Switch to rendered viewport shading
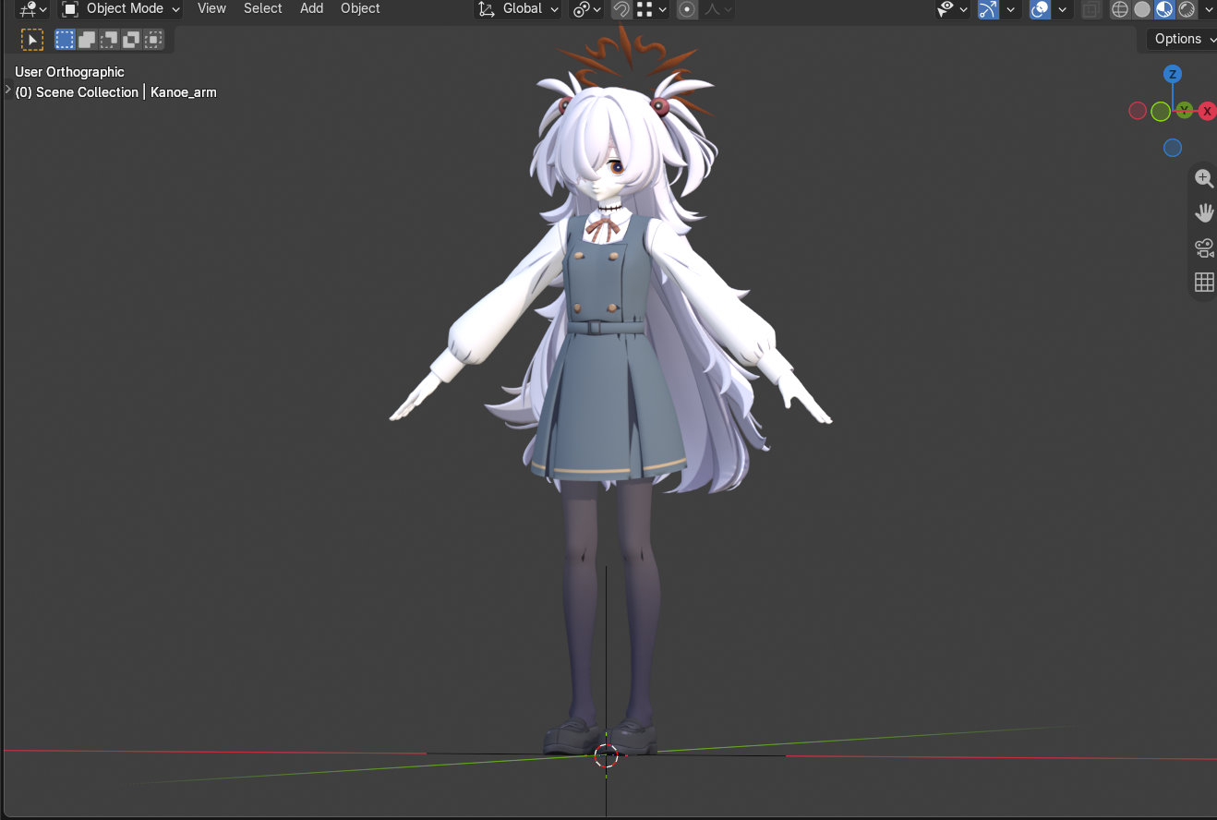The image size is (1217, 820). click(x=1187, y=9)
